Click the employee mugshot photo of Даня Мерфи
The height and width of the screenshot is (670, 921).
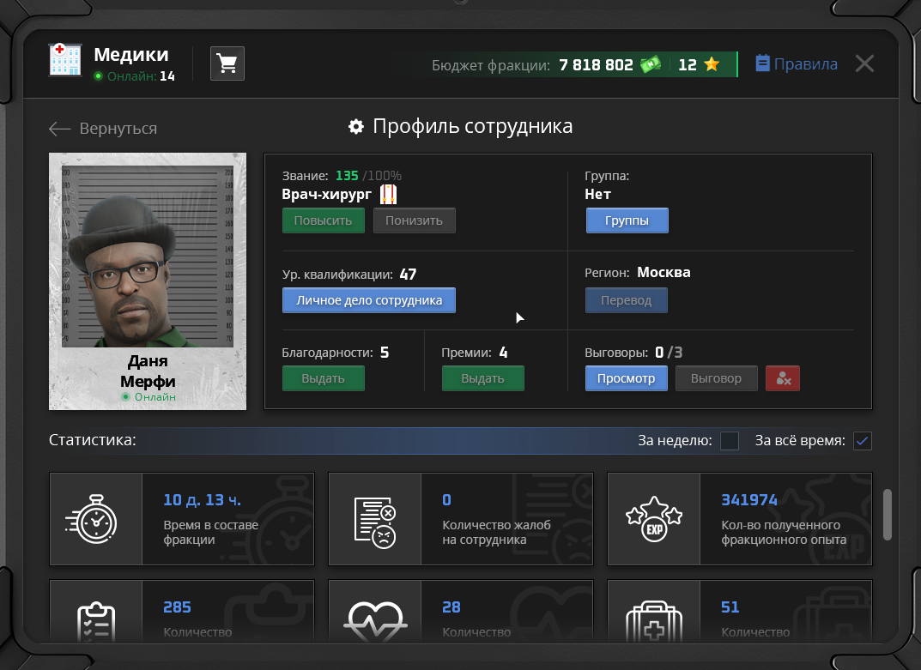click(x=148, y=257)
